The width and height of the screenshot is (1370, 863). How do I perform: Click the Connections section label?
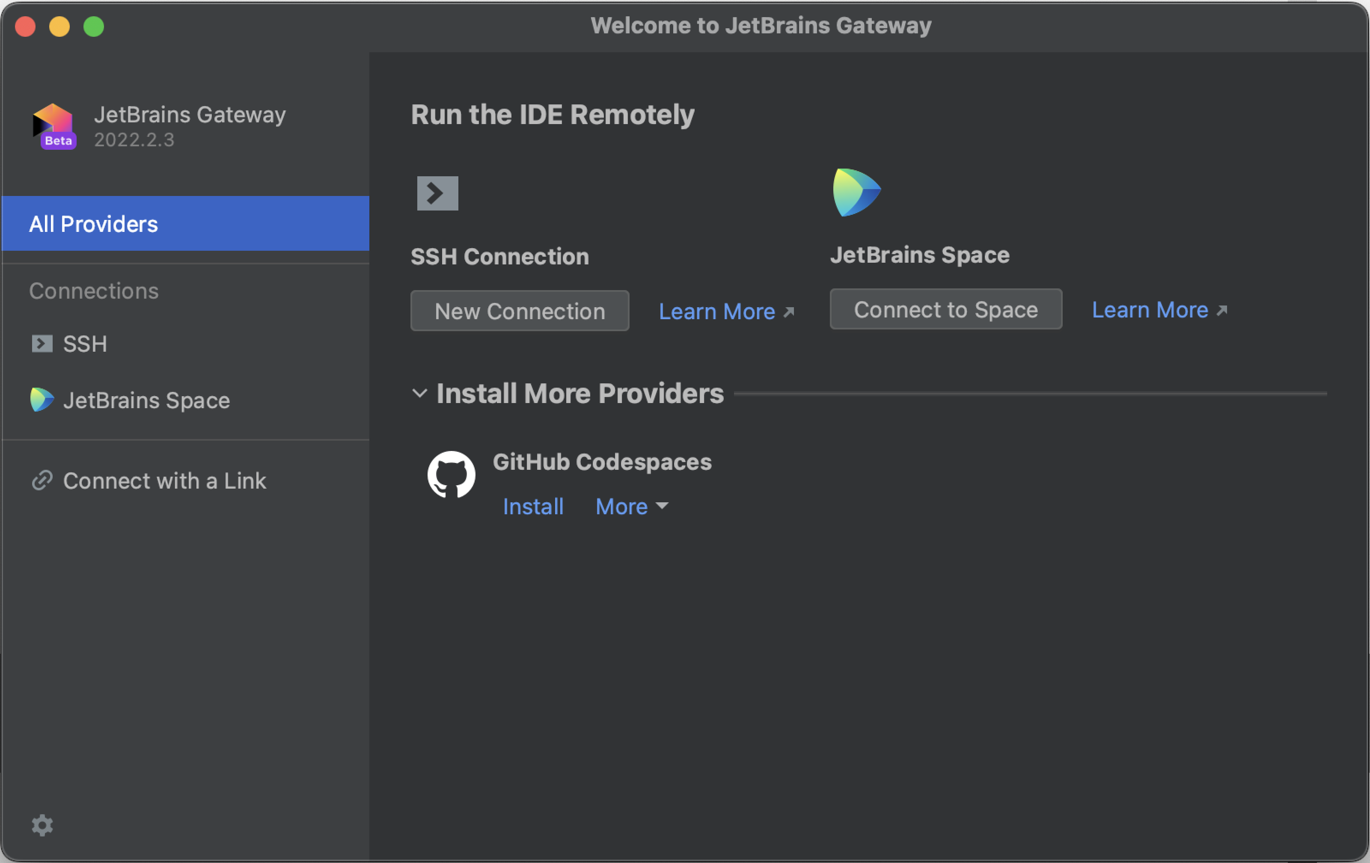coord(94,291)
